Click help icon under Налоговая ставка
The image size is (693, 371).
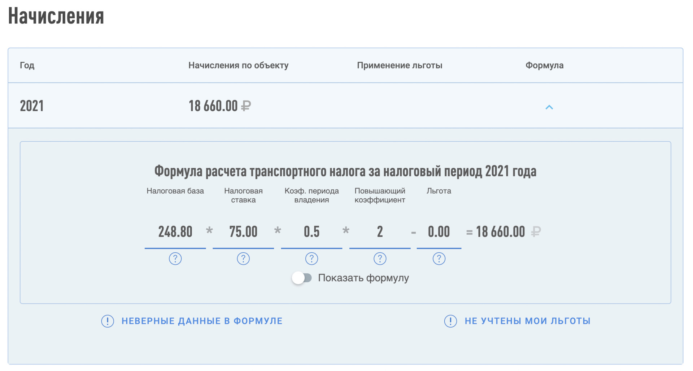243,259
